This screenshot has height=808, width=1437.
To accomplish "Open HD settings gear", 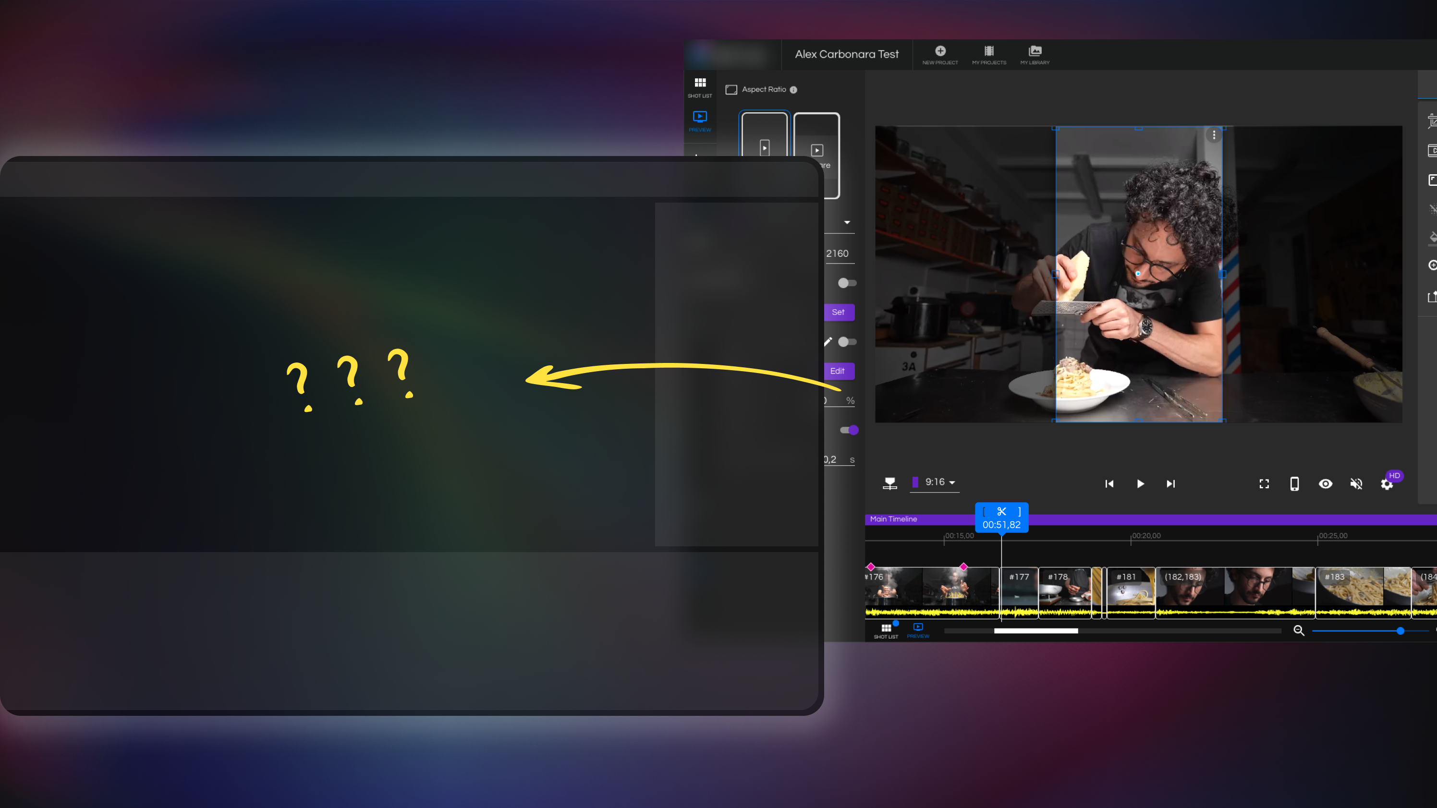I will (1387, 484).
